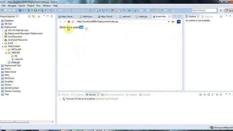The image size is (233, 131).
Task: Switch to the Console tab
Action: [x=145, y=95]
